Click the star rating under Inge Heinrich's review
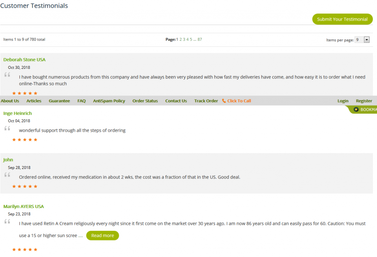Screen dimensions: 377x257 coord(25,140)
